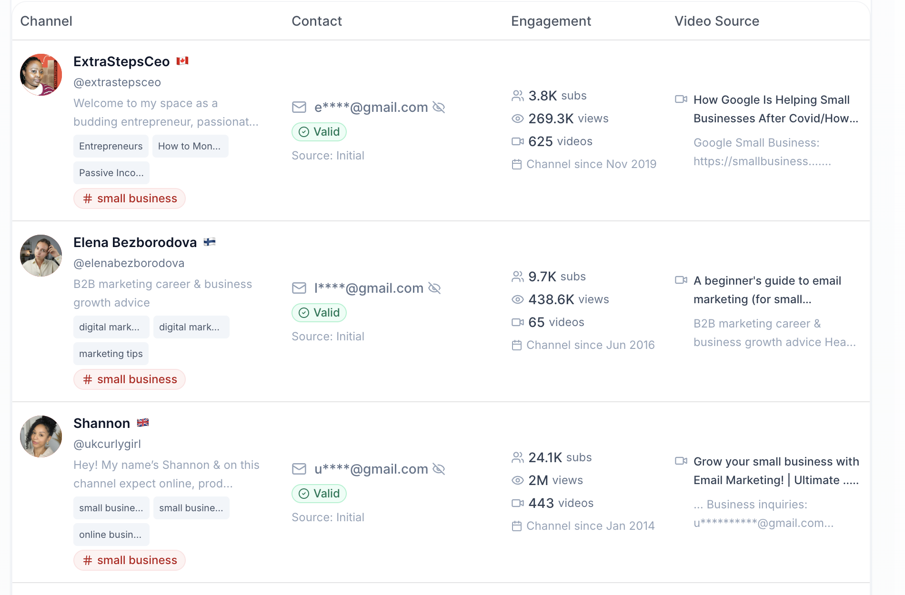Click Shannon's profile avatar thumbnail

click(40, 436)
